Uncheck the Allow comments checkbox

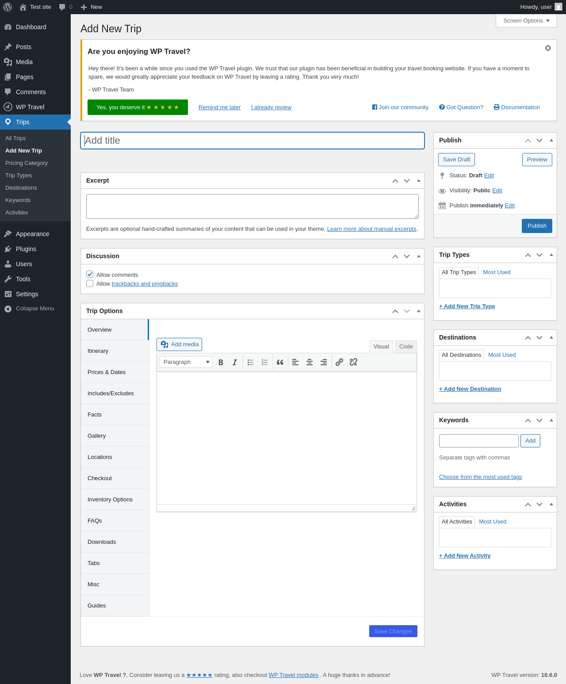point(90,274)
